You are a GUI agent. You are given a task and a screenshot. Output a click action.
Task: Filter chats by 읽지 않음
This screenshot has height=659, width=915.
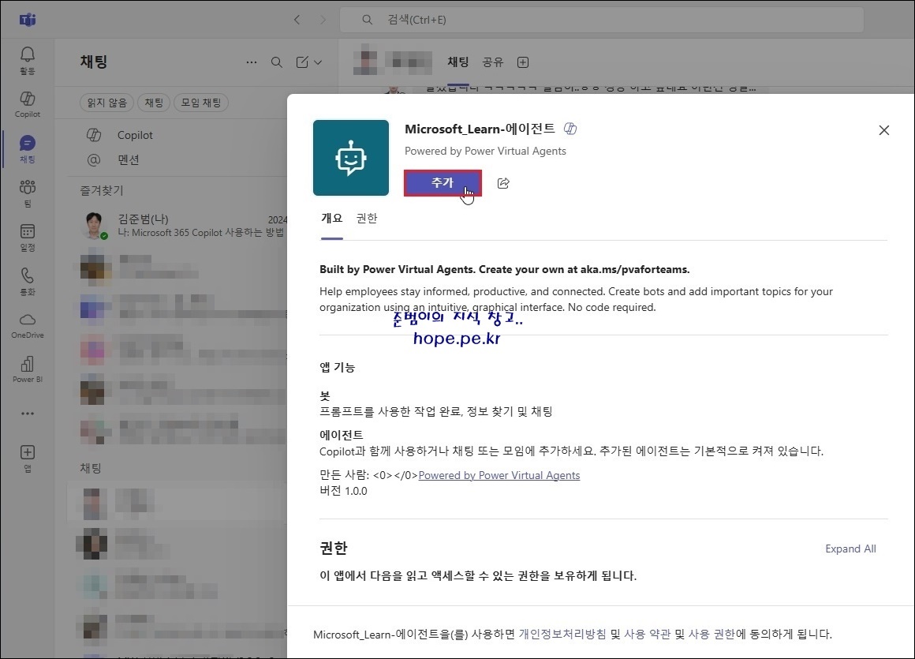click(106, 103)
